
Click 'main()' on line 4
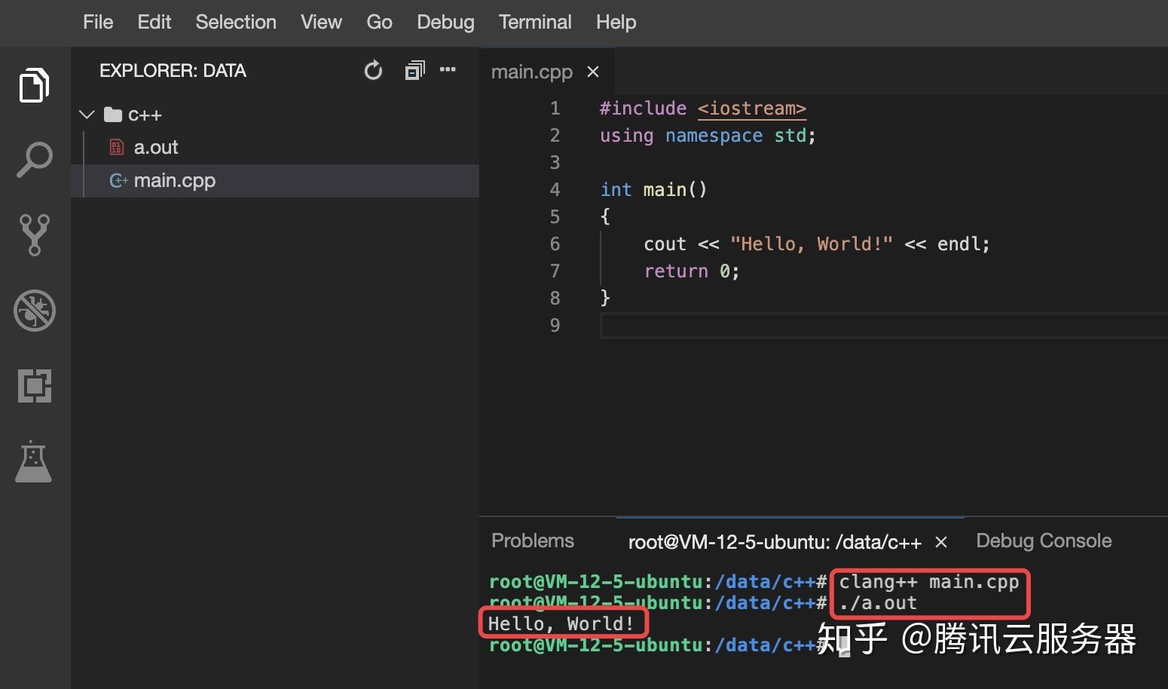pyautogui.click(x=675, y=190)
